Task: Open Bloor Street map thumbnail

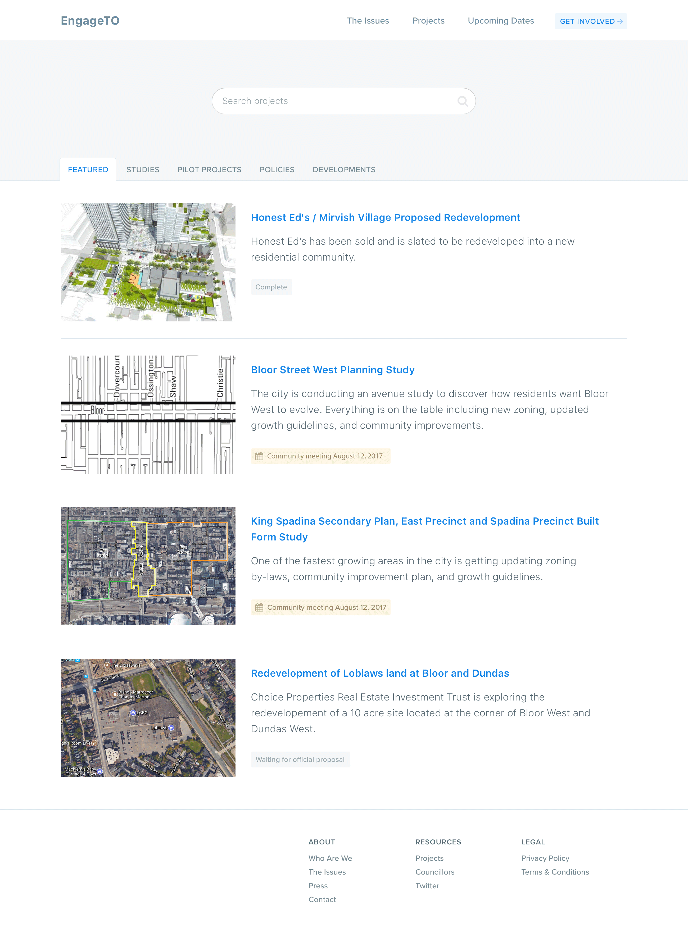Action: click(148, 414)
